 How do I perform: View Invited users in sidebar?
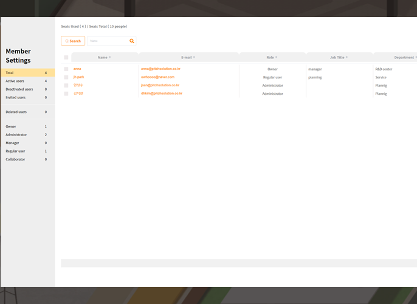[x=28, y=97]
